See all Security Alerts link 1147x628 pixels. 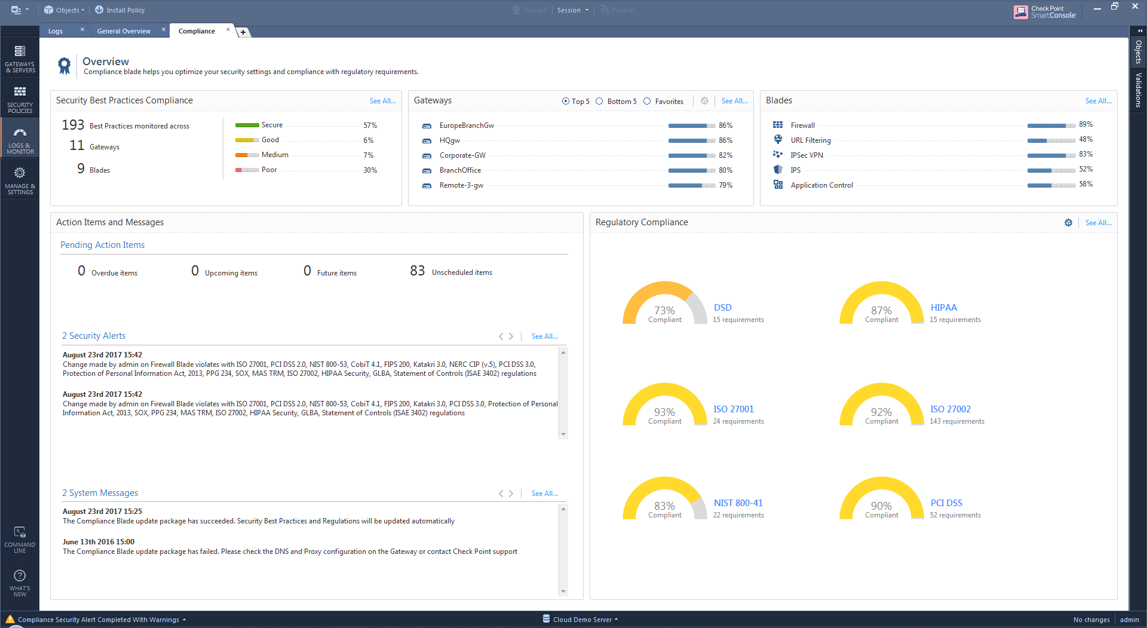coord(545,336)
